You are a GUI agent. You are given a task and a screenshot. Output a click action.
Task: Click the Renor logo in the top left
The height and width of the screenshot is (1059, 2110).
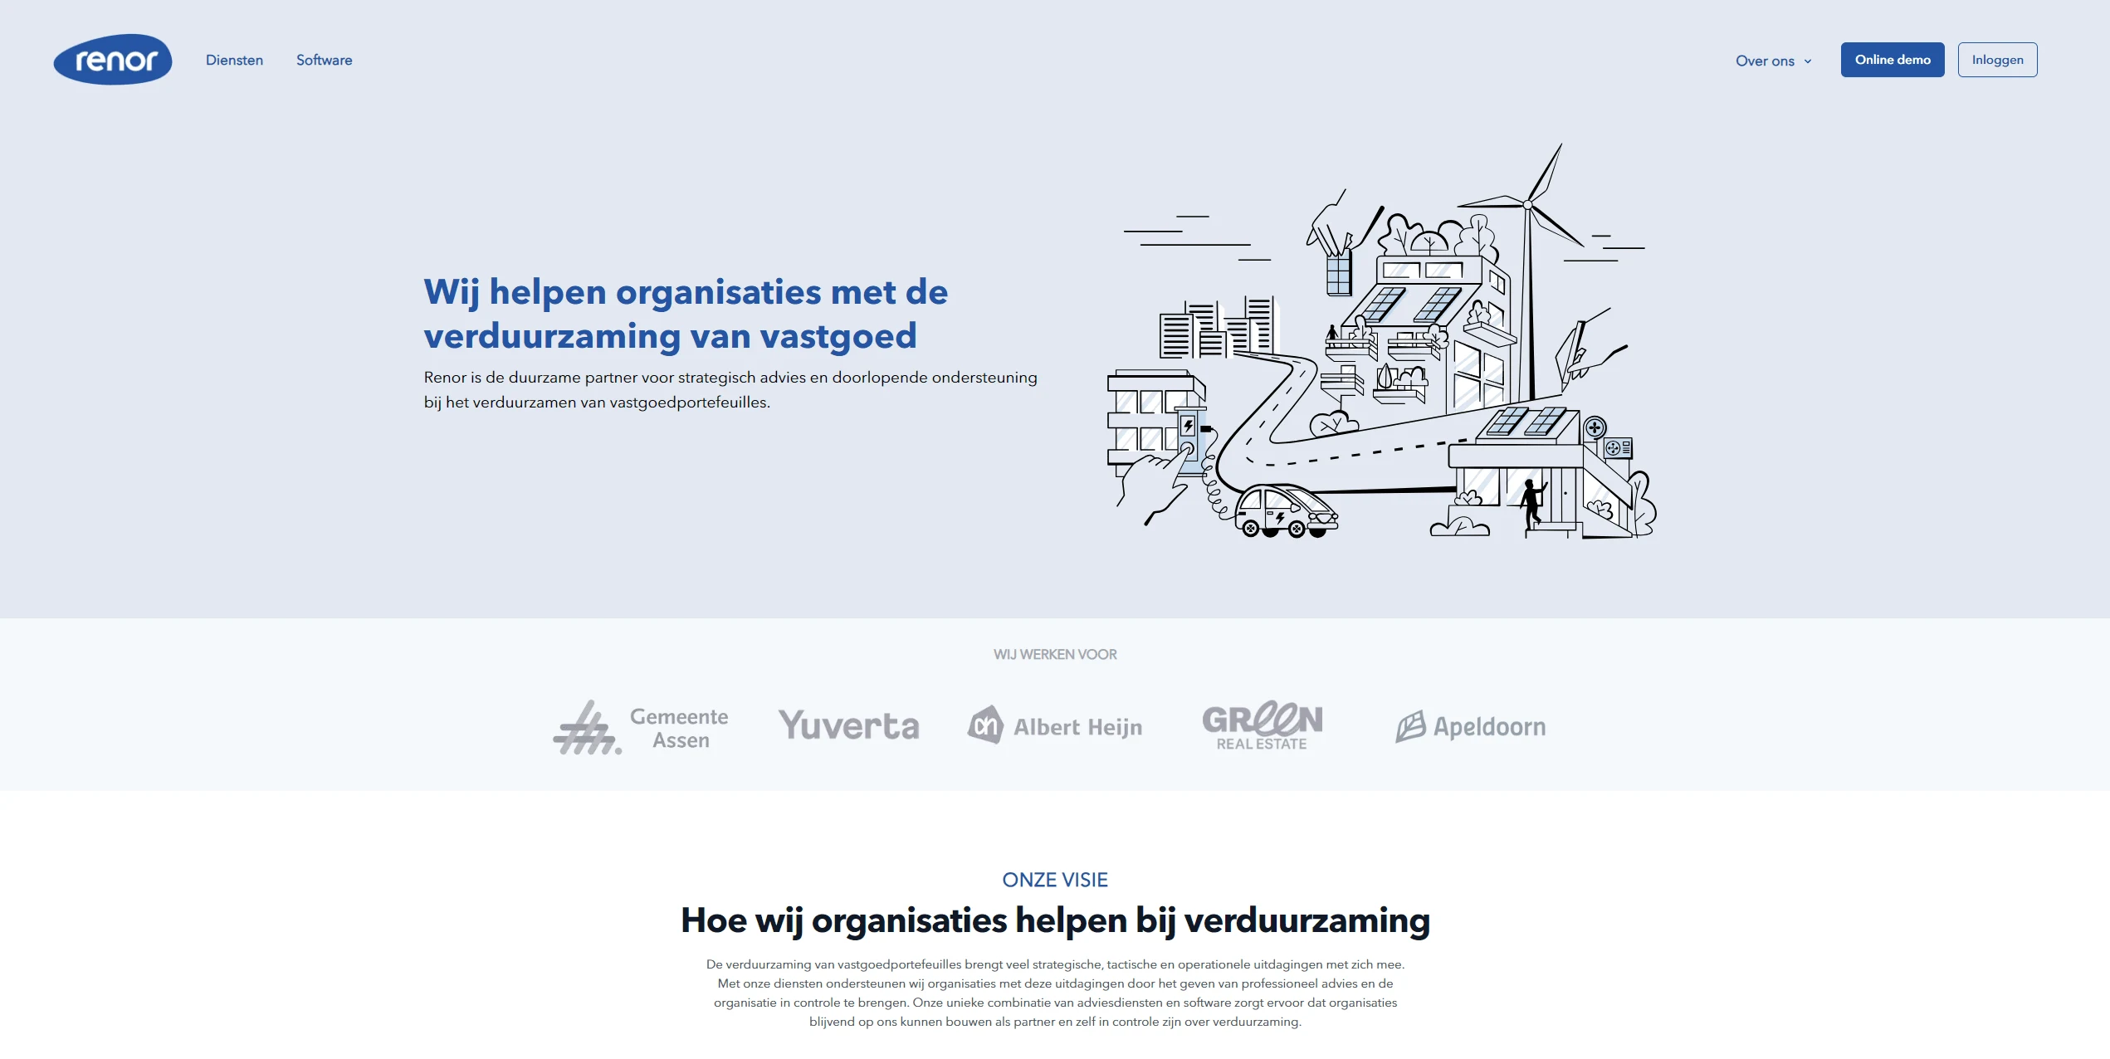click(x=114, y=60)
